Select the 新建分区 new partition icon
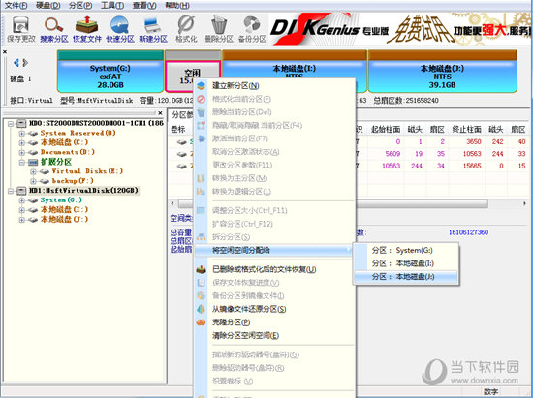The image size is (533, 398). 153,29
